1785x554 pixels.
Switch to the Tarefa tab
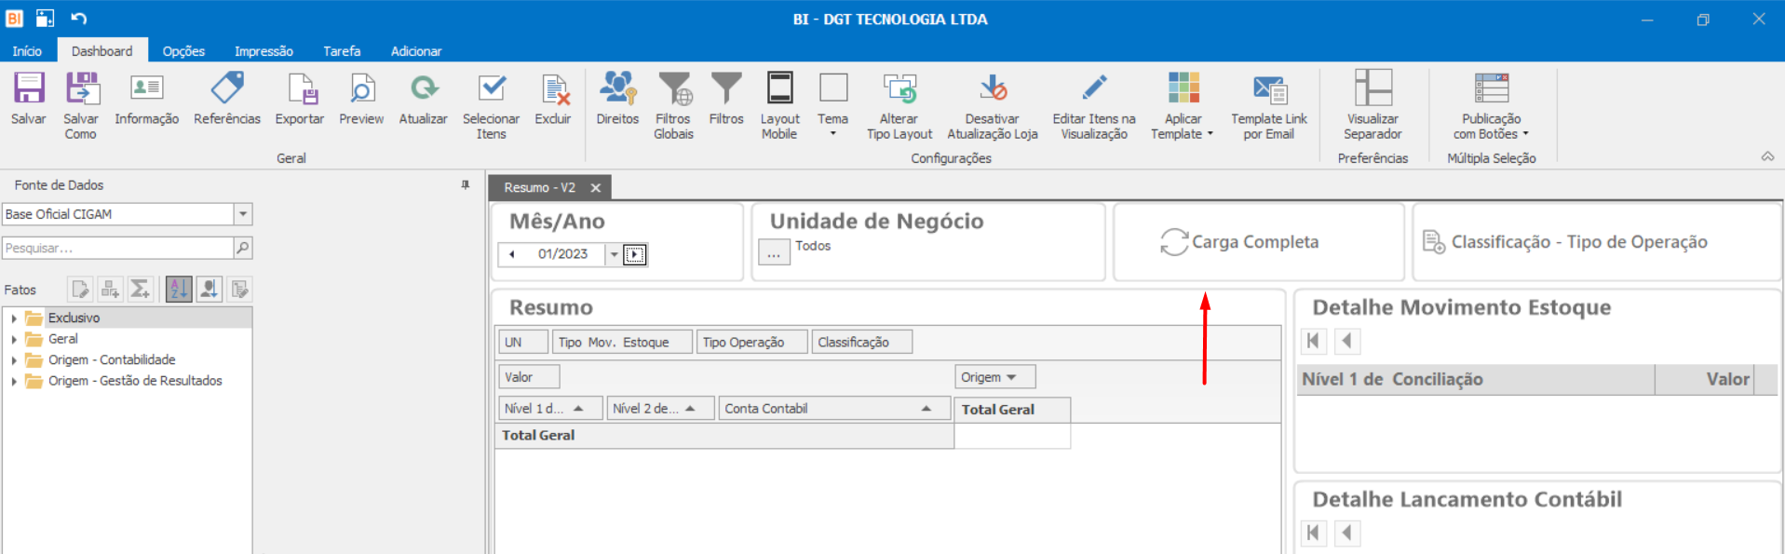[342, 51]
